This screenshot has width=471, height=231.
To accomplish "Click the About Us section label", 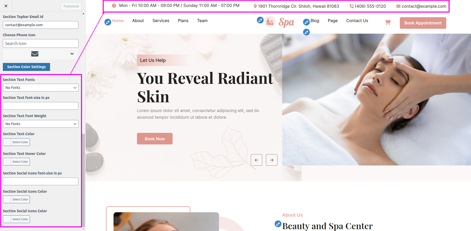I will pyautogui.click(x=293, y=215).
